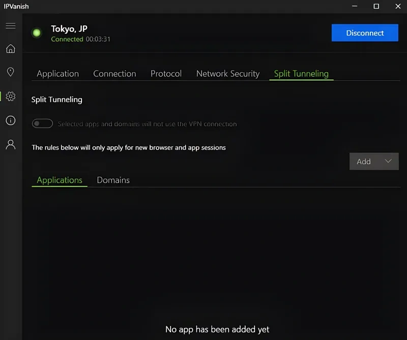Open the Connection tab

click(114, 74)
